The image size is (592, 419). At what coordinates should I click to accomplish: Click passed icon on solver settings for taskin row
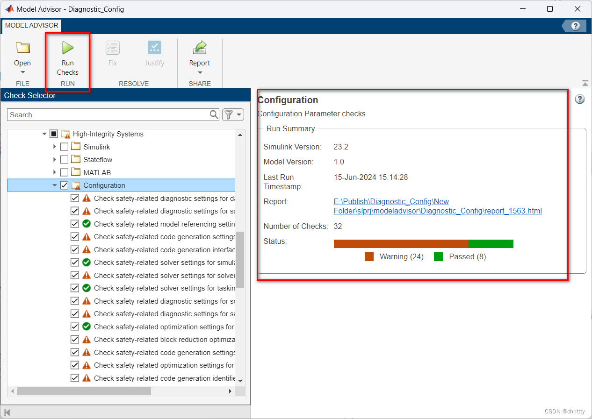pos(87,288)
